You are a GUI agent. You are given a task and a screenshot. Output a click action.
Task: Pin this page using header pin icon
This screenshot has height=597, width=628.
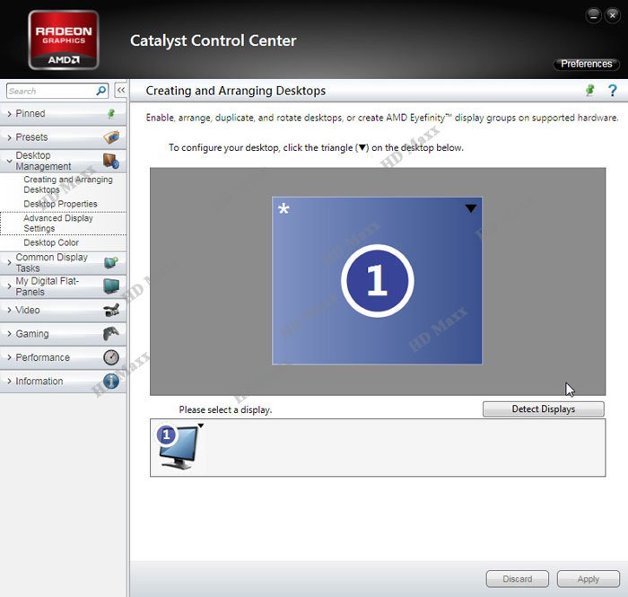click(x=589, y=91)
